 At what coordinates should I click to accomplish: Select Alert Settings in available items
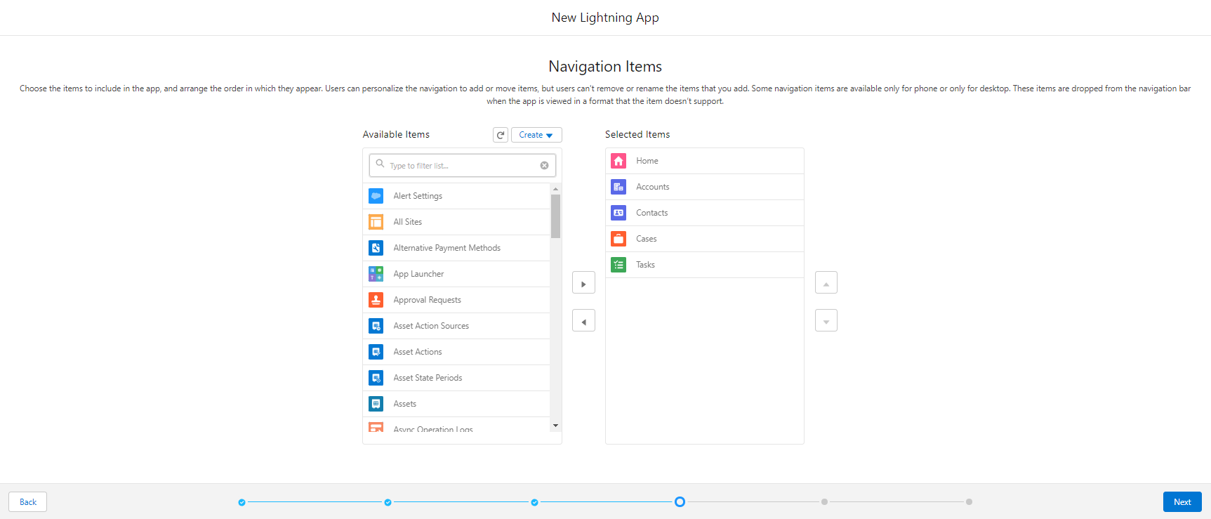click(456, 196)
